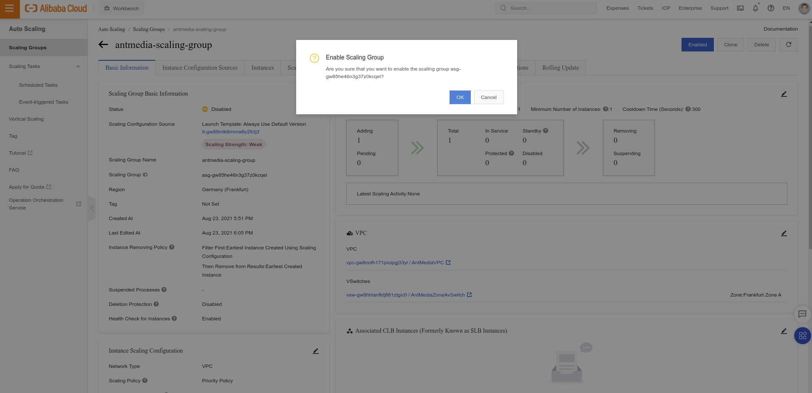Show help tooltip for Protected

[x=511, y=153]
